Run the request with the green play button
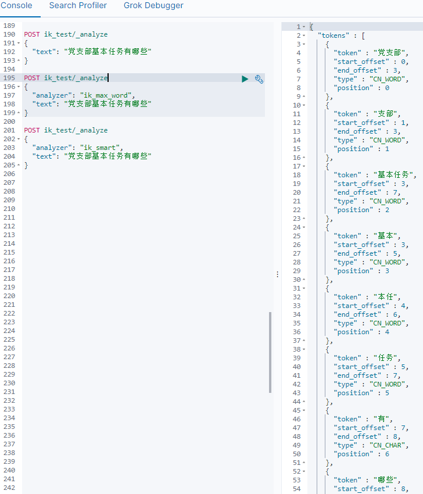This screenshot has width=423, height=494. coord(245,78)
